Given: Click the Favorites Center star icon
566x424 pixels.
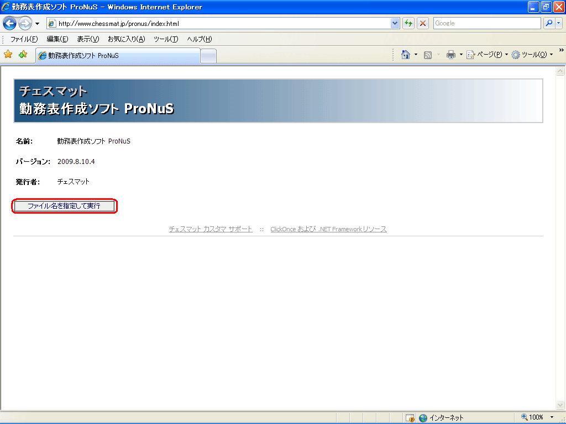Looking at the screenshot, I should 8,55.
